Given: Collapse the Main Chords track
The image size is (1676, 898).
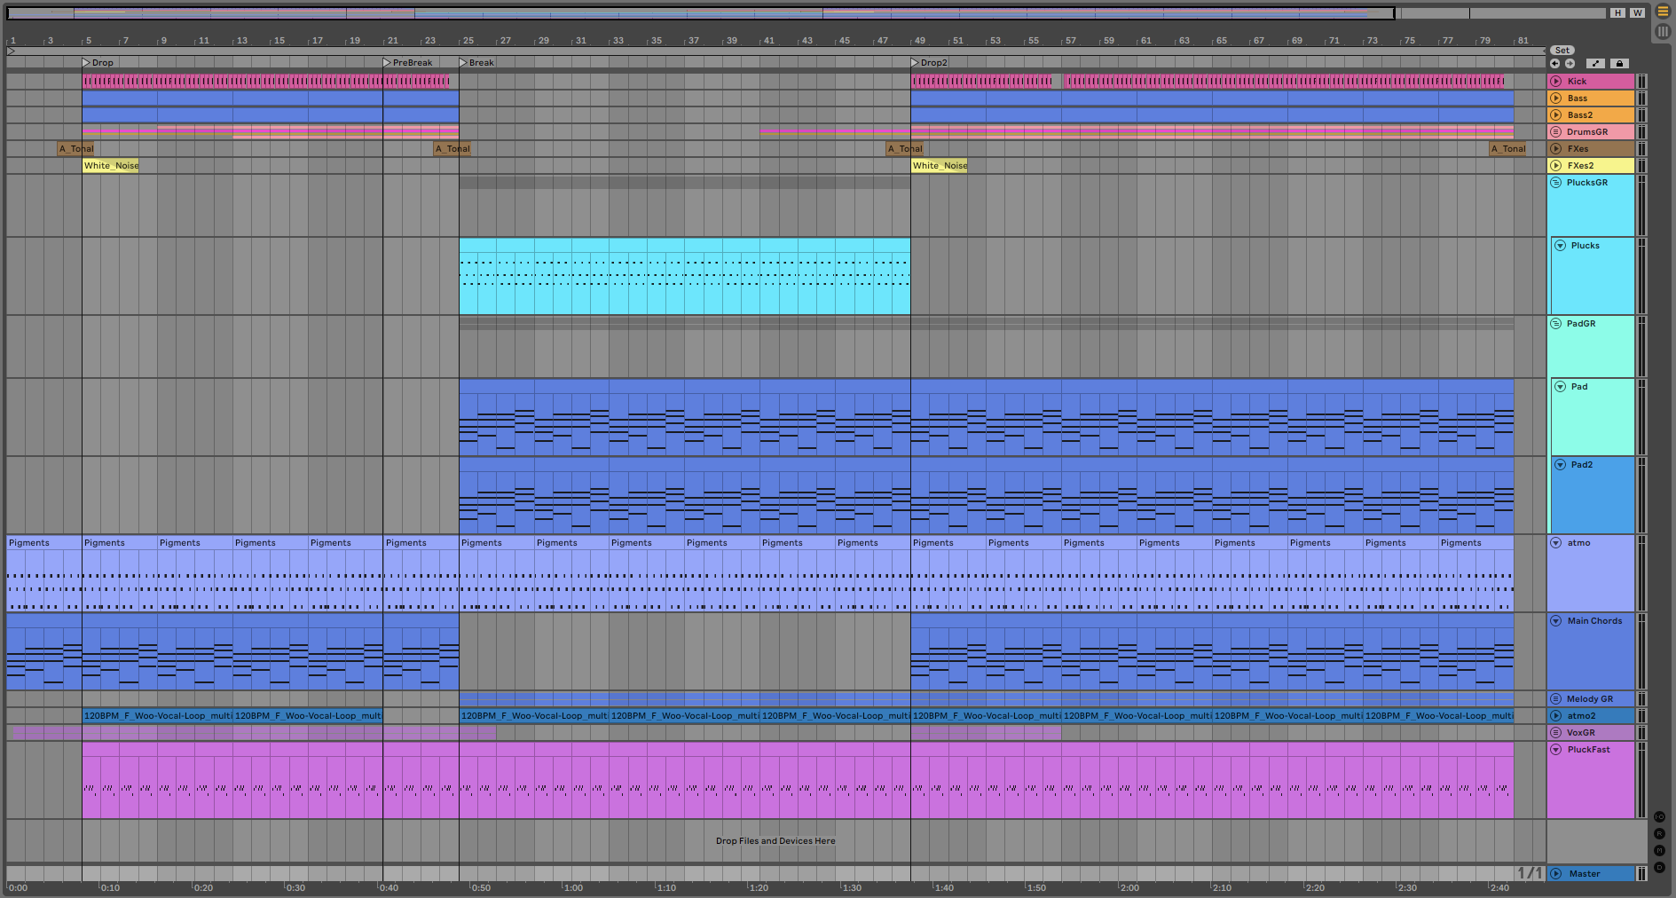Looking at the screenshot, I should pos(1556,621).
